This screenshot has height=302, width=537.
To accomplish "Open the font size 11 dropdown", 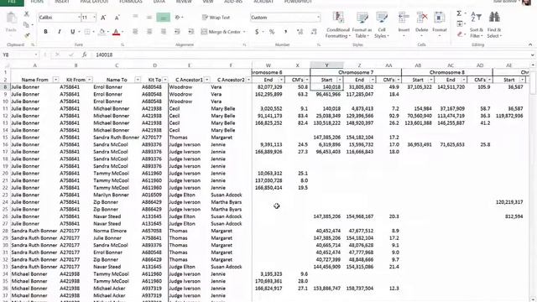I will click(x=94, y=18).
